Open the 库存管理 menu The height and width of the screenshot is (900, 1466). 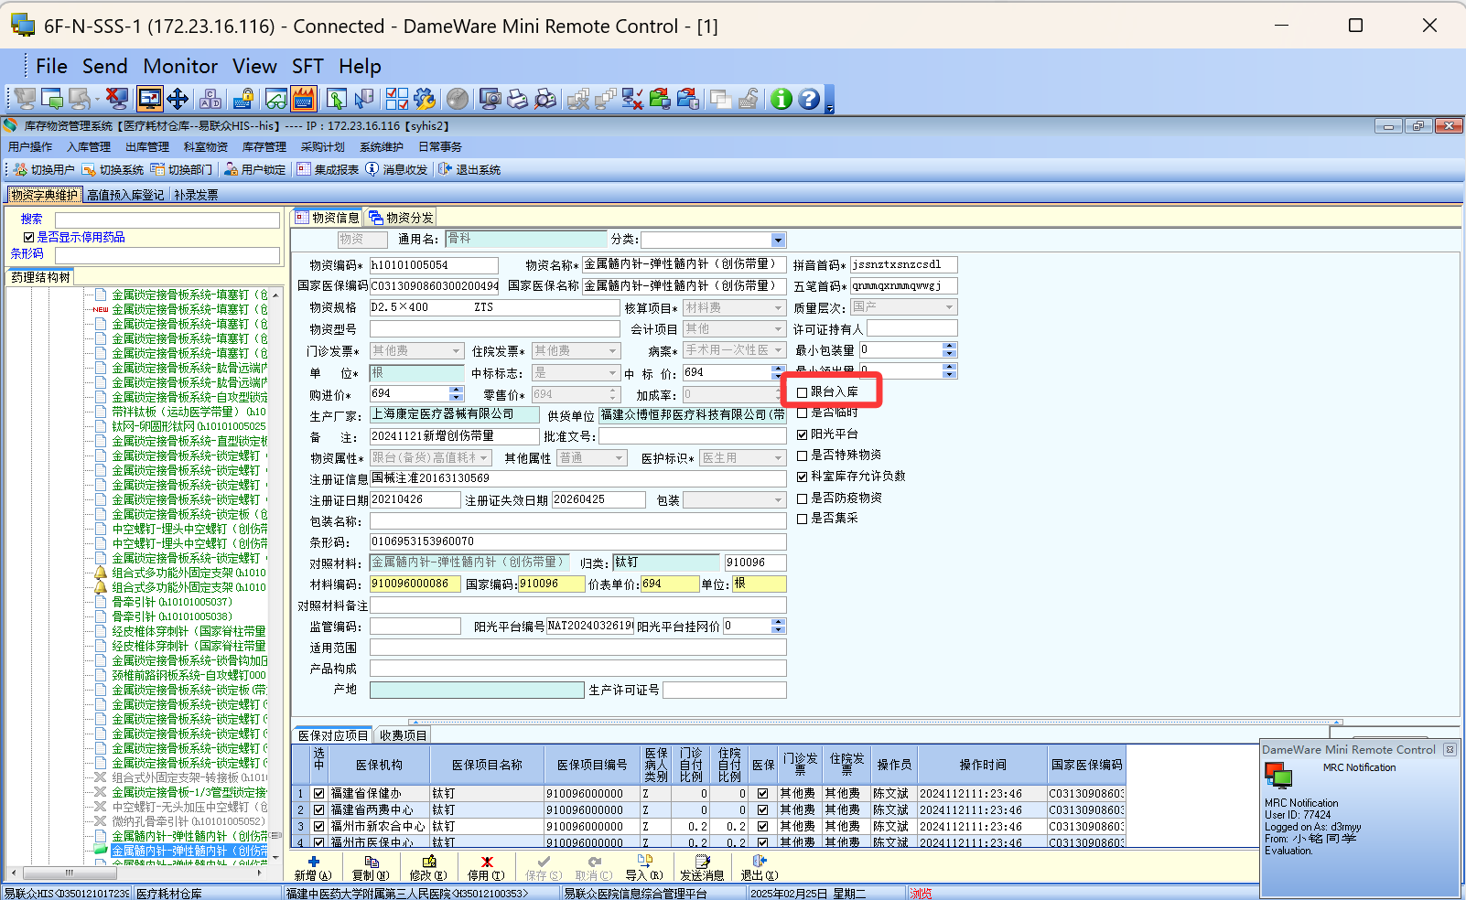click(264, 146)
